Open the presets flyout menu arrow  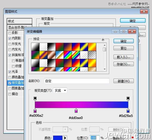pos(103,39)
